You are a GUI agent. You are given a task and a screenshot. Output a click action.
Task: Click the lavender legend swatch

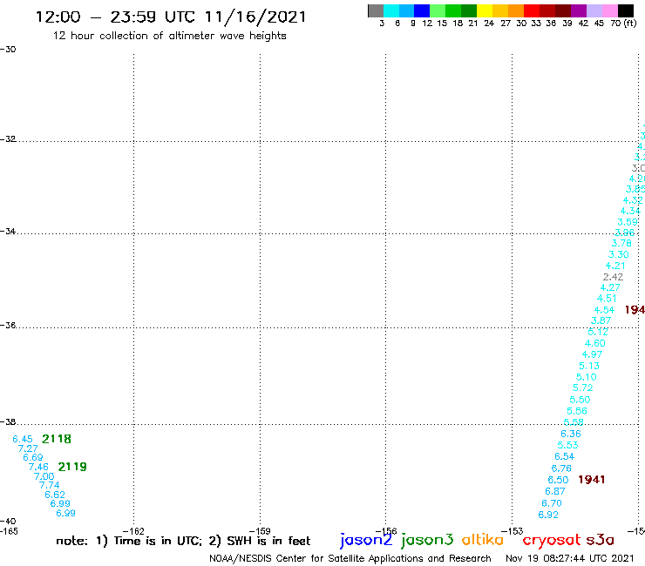[x=594, y=10]
